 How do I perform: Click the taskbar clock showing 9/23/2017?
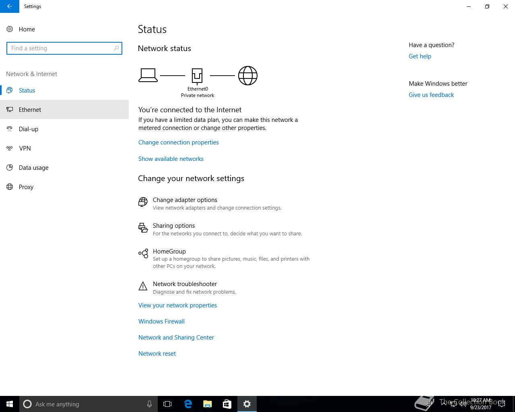pos(481,404)
